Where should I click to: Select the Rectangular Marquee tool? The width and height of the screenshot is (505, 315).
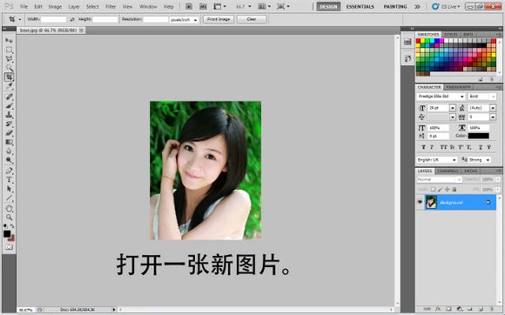coord(9,50)
